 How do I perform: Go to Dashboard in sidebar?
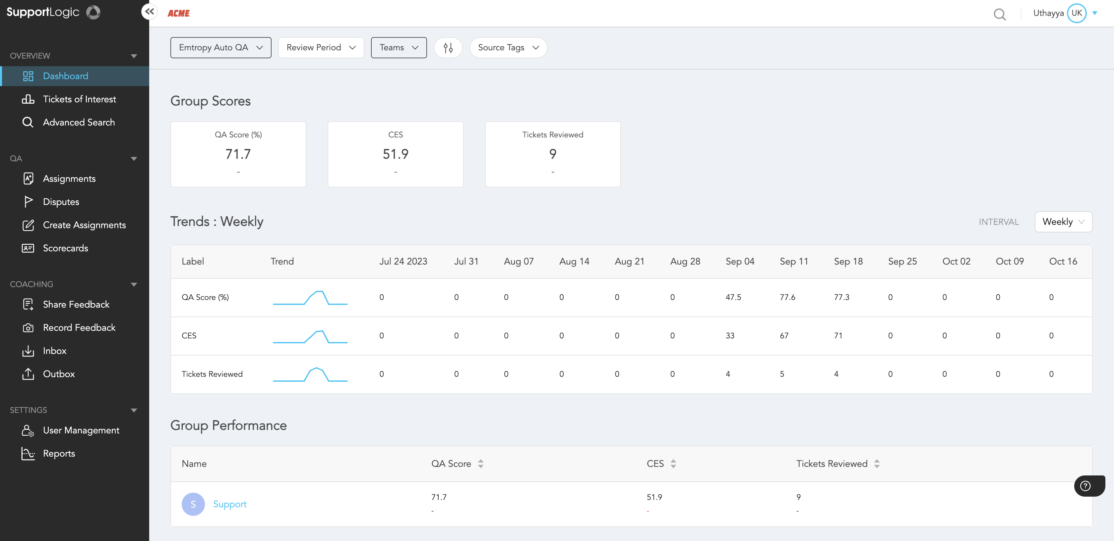pyautogui.click(x=74, y=76)
